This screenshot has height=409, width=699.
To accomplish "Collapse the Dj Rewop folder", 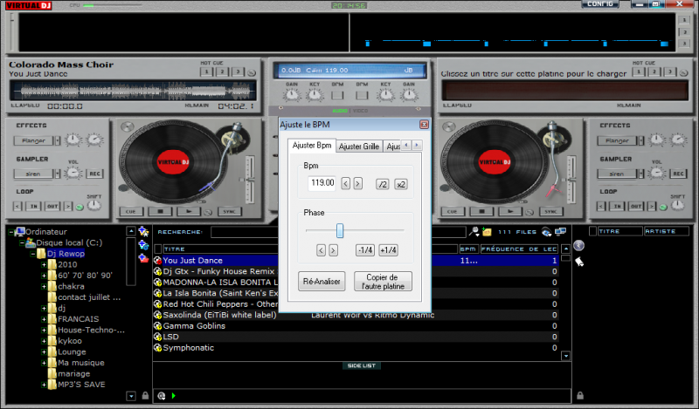I will tap(32, 254).
